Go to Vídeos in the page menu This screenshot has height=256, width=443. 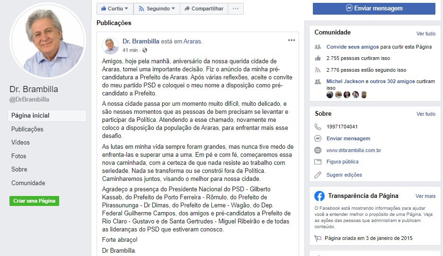(20, 142)
